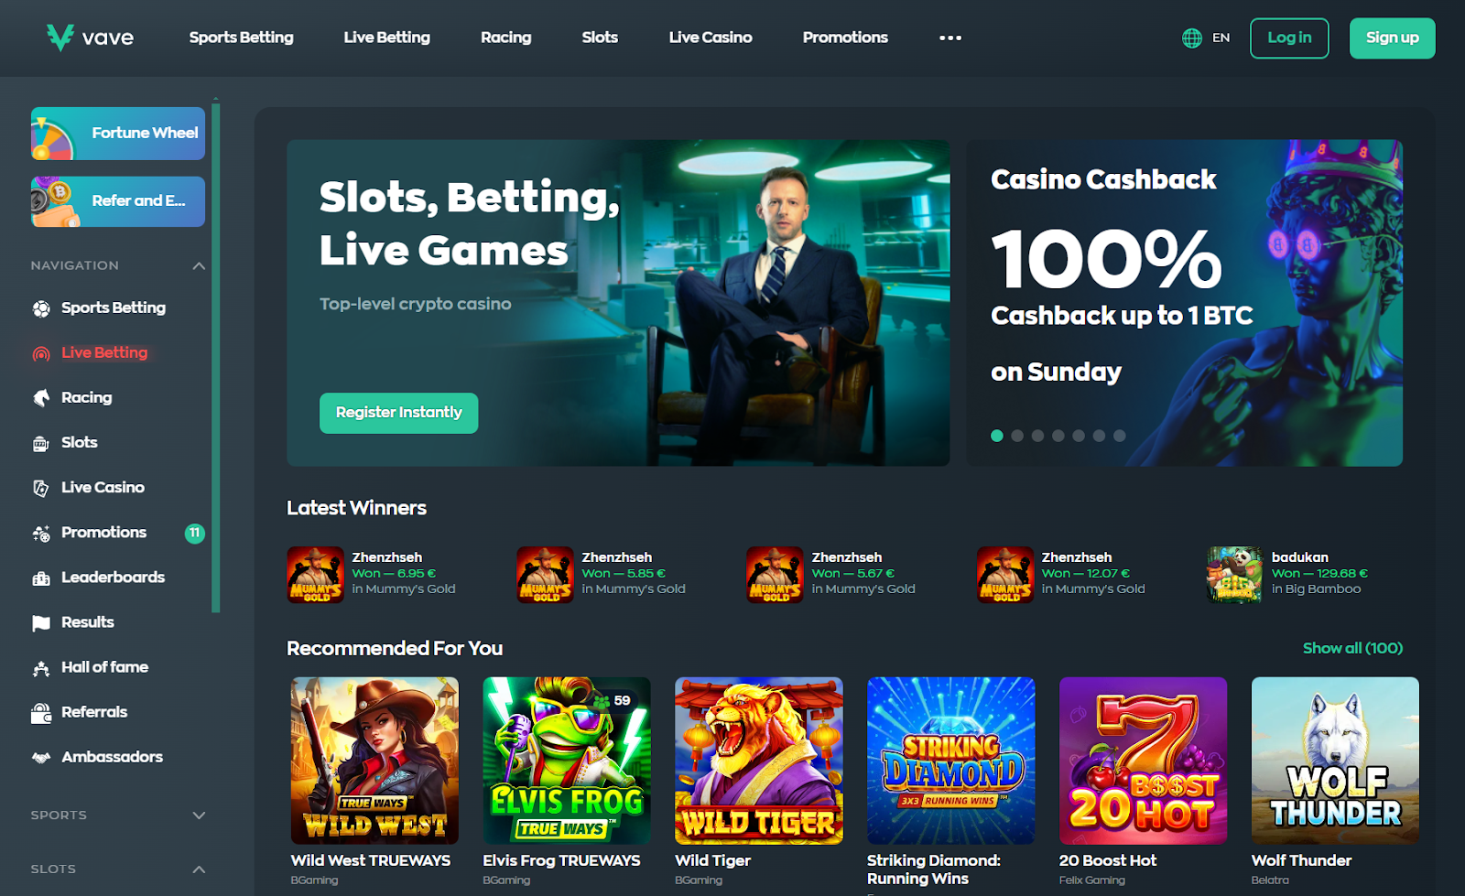
Task: Click the Leaderboards podium icon
Action: pos(41,578)
